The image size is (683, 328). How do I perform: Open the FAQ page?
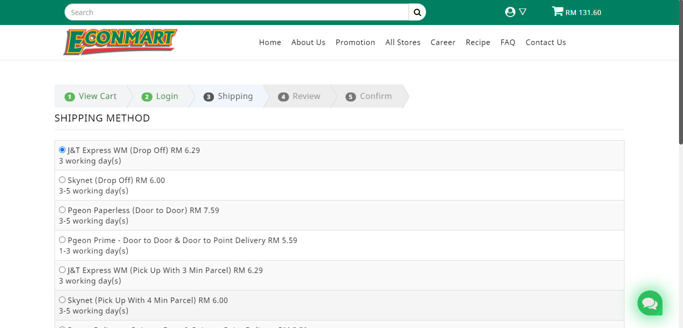point(508,42)
